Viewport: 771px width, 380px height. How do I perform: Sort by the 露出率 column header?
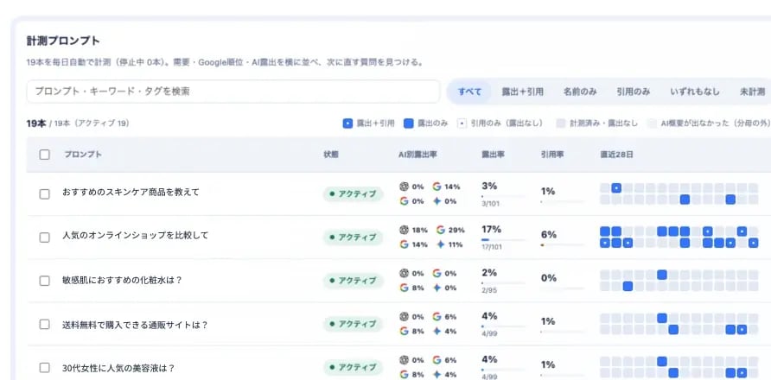click(x=493, y=155)
